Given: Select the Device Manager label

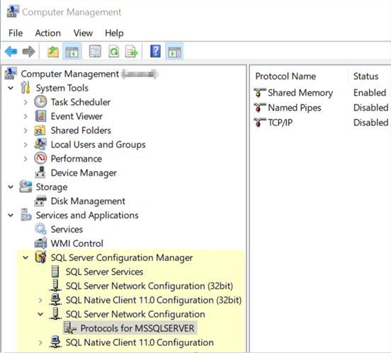Looking at the screenshot, I should pyautogui.click(x=84, y=173).
